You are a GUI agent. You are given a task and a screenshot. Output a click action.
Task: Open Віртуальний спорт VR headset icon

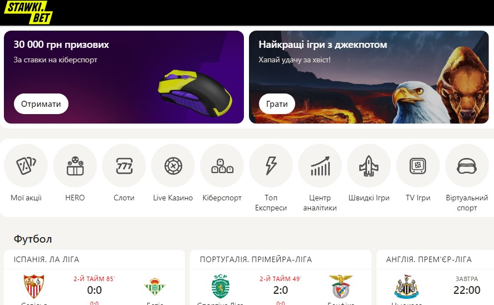click(467, 165)
